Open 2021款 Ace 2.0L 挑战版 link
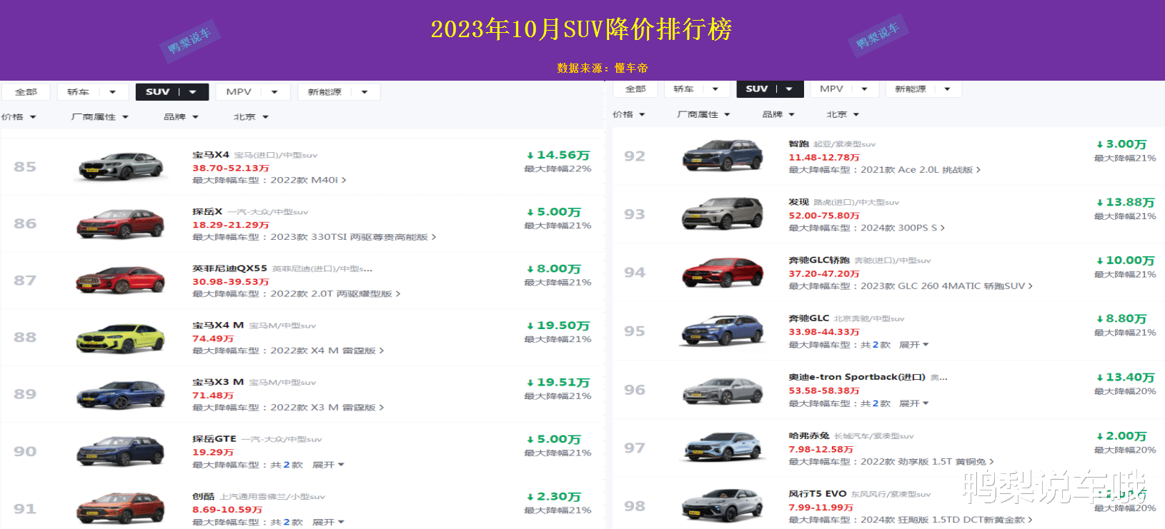 [x=921, y=170]
